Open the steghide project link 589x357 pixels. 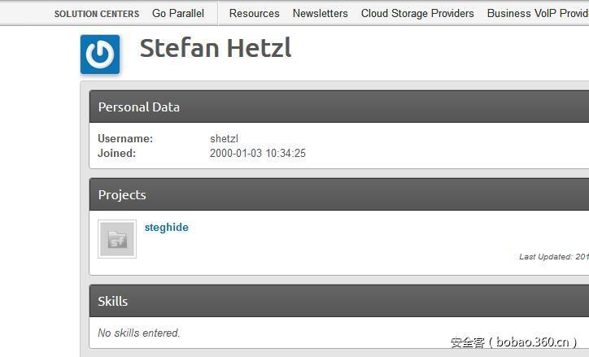click(x=167, y=228)
